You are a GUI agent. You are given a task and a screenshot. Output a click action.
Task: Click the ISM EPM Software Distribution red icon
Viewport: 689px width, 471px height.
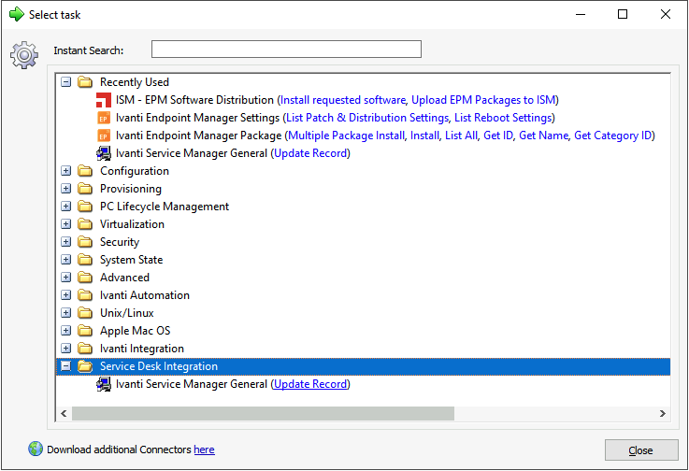104,100
